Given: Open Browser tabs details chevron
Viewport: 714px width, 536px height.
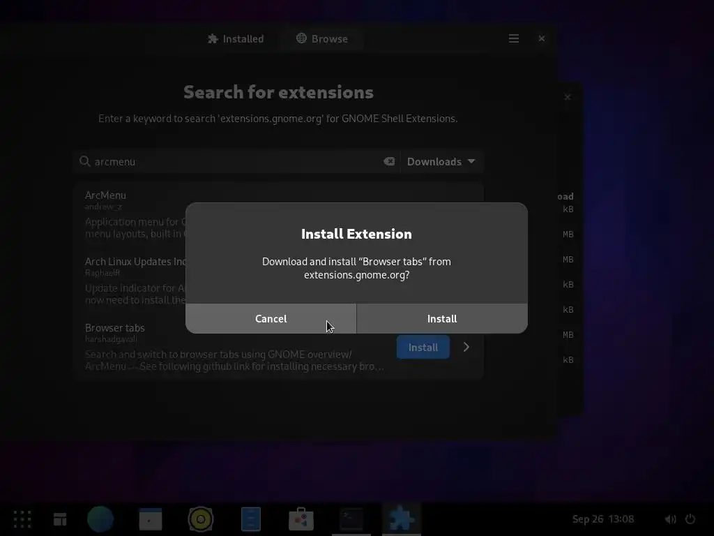Looking at the screenshot, I should pyautogui.click(x=466, y=348).
